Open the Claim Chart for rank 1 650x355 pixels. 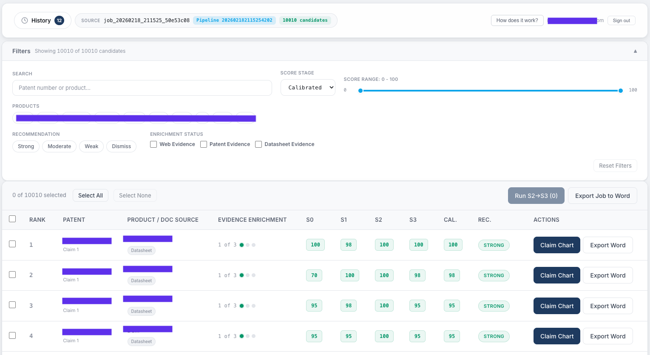click(x=556, y=245)
